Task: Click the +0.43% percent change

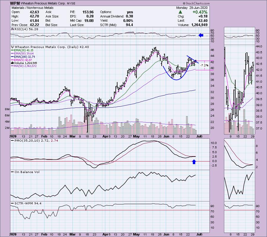Action: [200, 12]
